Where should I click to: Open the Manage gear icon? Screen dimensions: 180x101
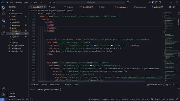click(3, 95)
